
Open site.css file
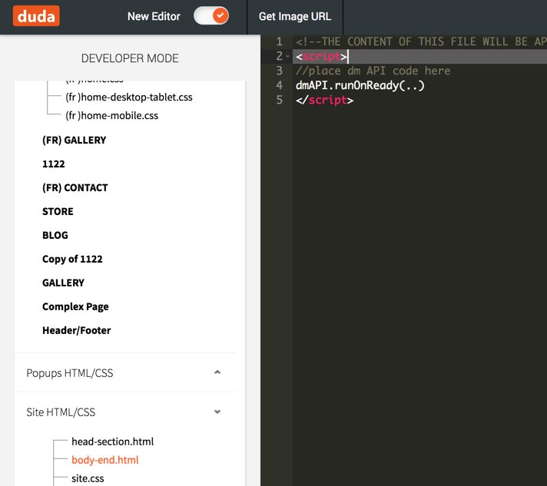click(88, 478)
